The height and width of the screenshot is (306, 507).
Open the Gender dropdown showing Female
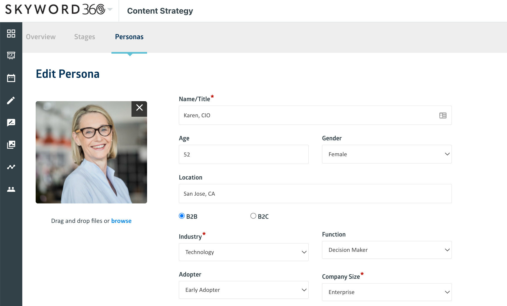click(x=387, y=154)
